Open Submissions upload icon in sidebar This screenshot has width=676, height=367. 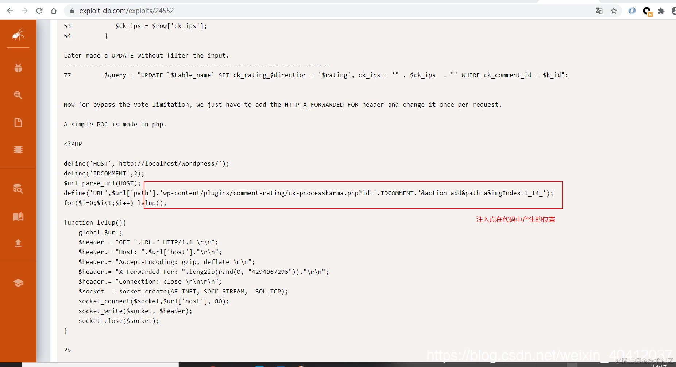coord(18,243)
